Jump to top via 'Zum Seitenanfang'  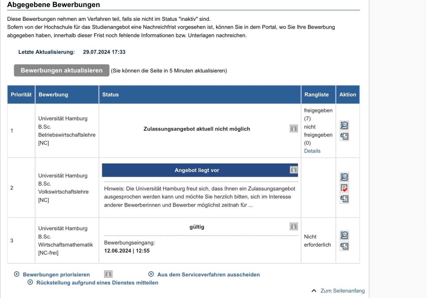click(x=342, y=291)
